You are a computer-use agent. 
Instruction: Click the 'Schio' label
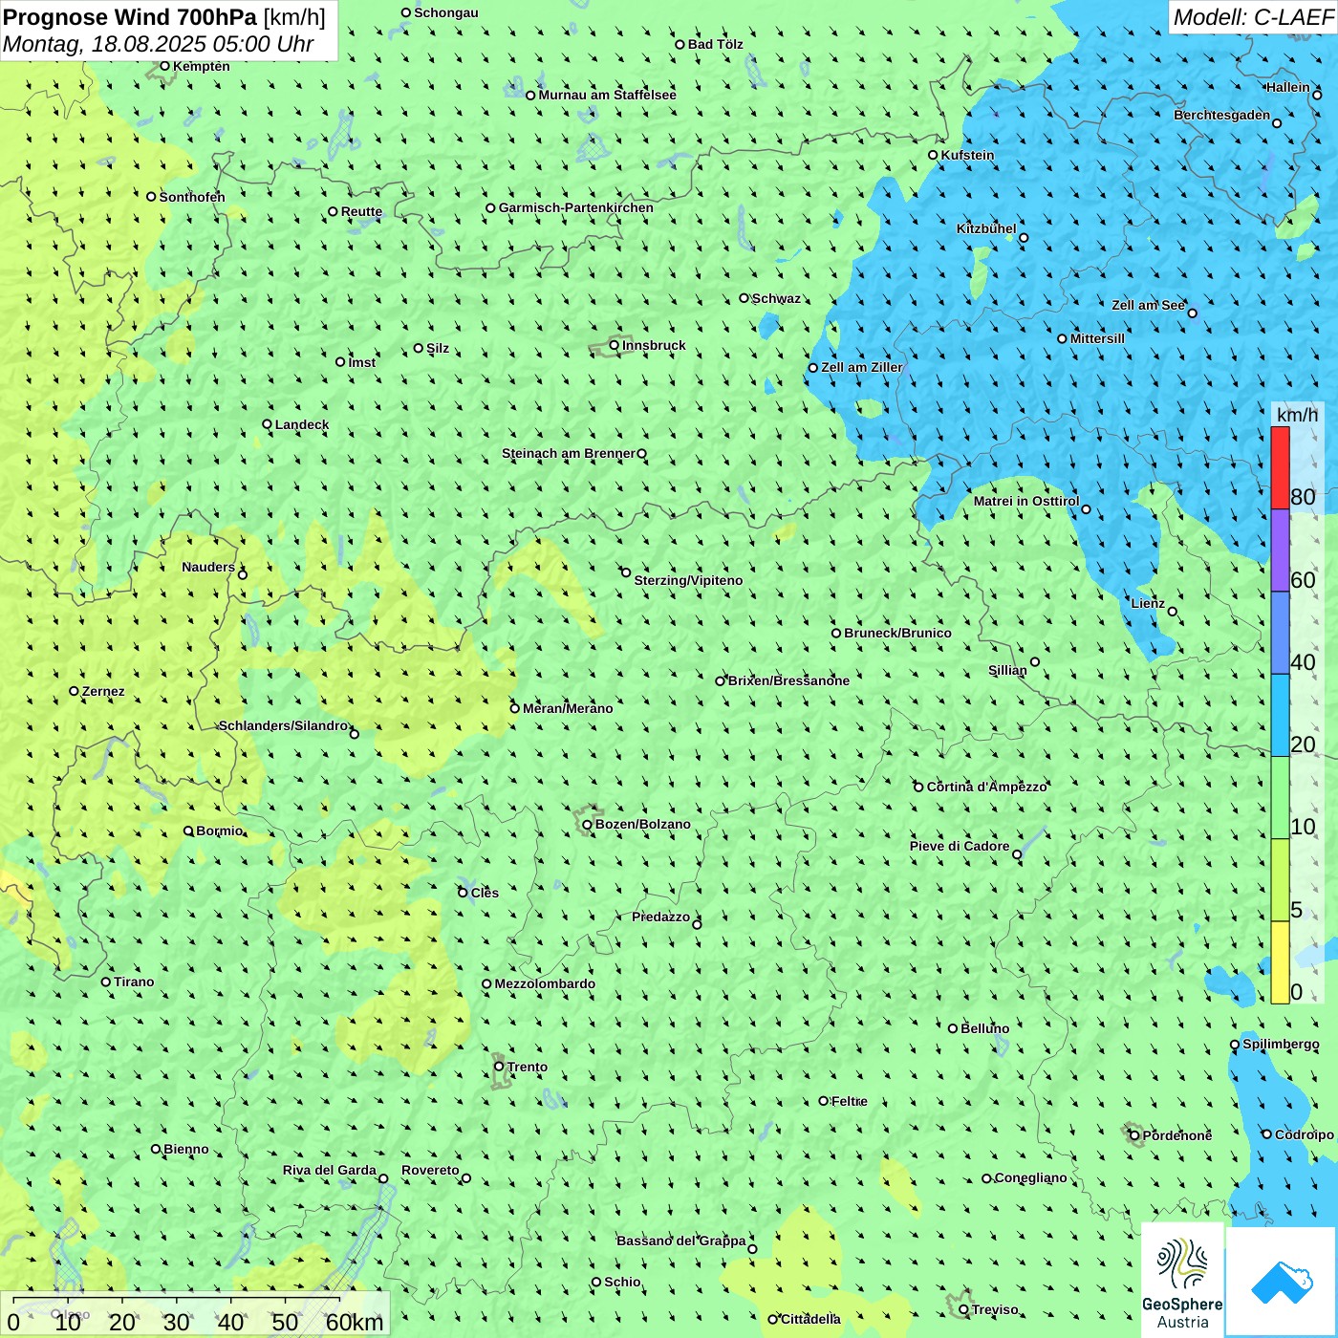(622, 1282)
